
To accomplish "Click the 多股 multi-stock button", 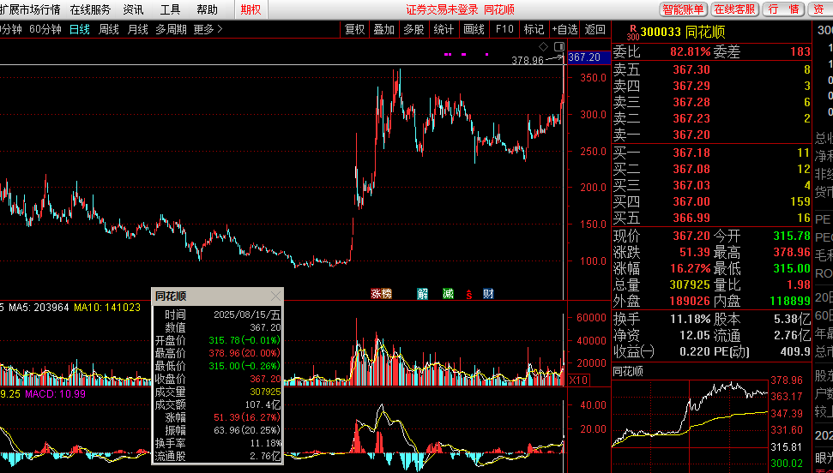I will (x=413, y=30).
